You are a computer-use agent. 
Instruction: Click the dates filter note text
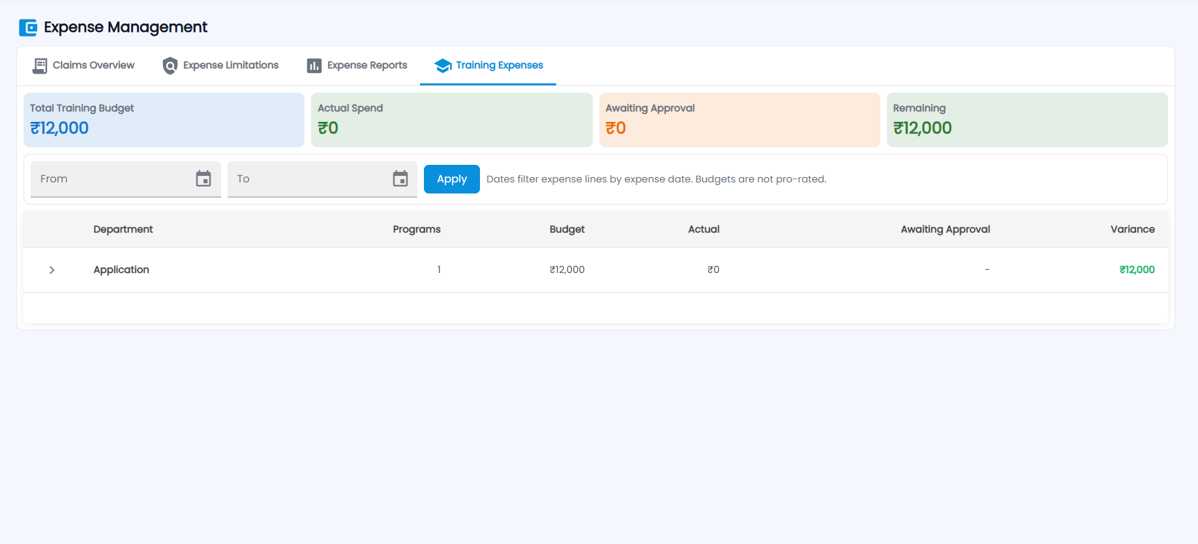tap(656, 179)
